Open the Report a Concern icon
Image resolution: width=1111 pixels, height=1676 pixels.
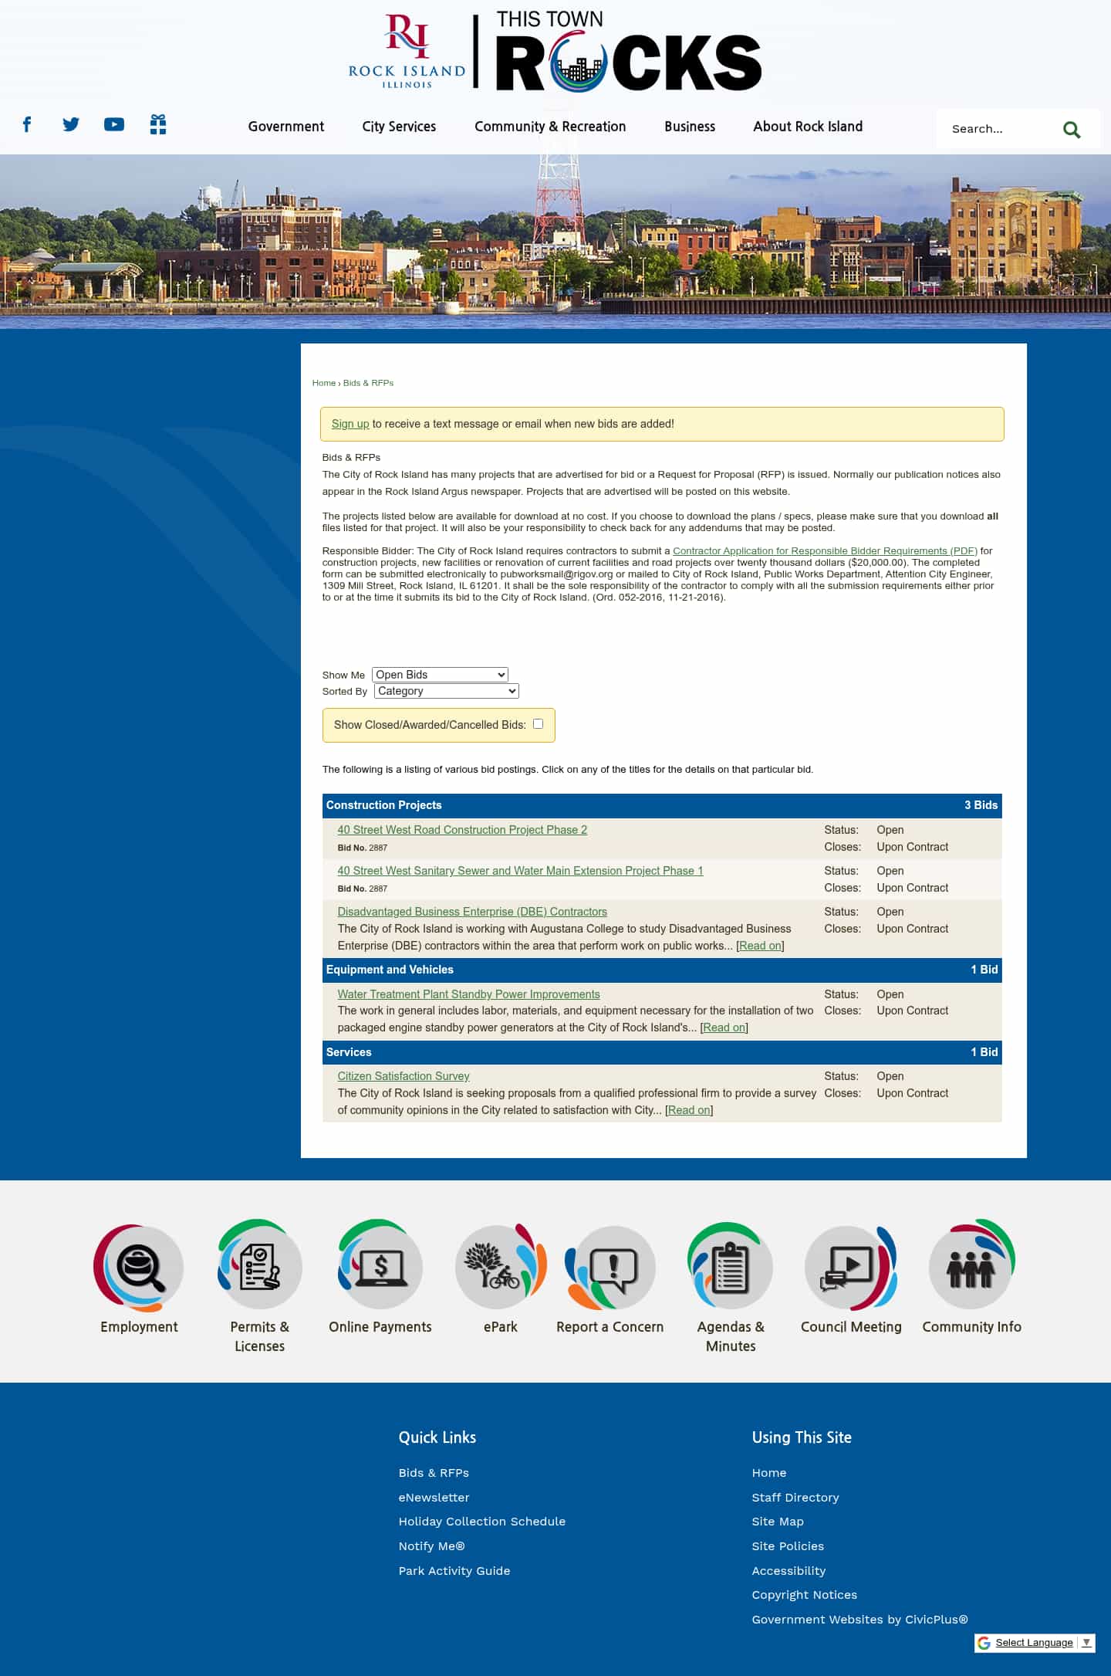tap(610, 1267)
